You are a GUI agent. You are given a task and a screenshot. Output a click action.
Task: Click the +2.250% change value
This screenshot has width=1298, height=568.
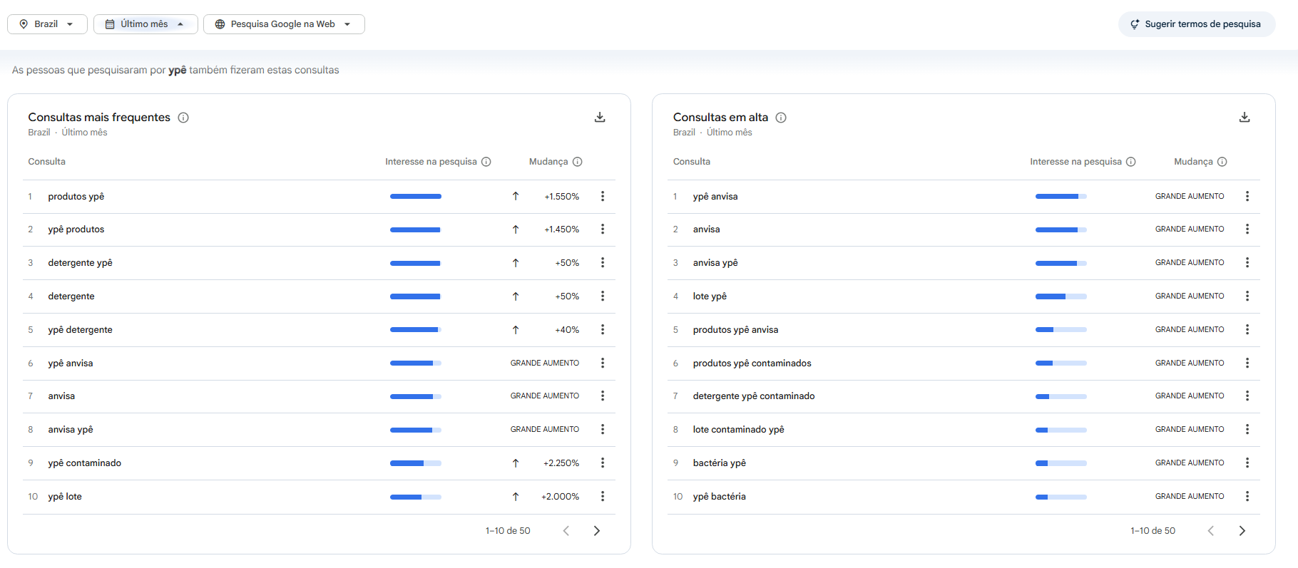(x=561, y=463)
